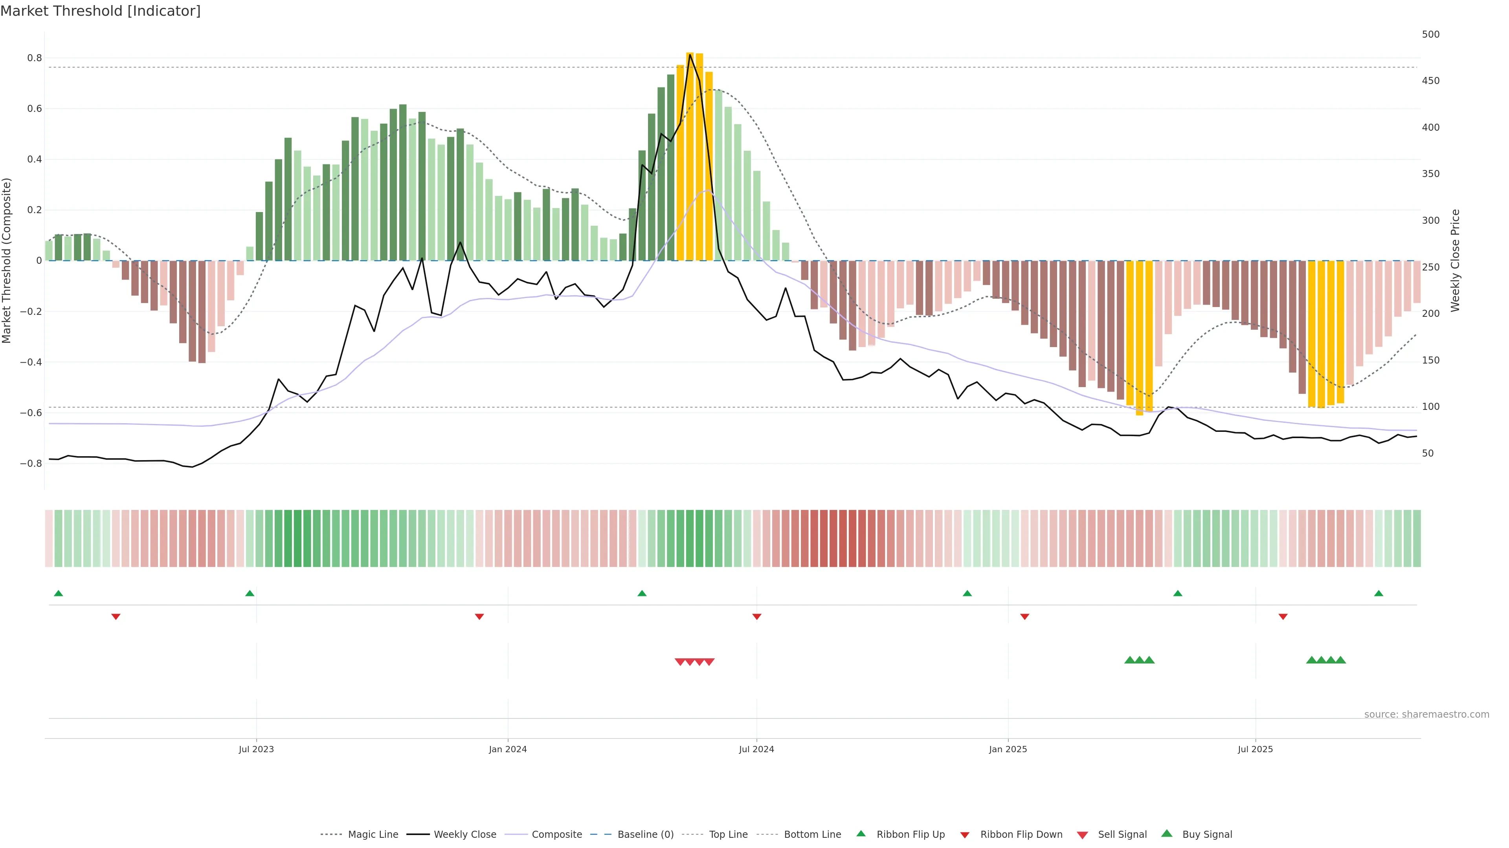This screenshot has width=1509, height=848.
Task: Toggle Top Line legend entry
Action: (728, 835)
